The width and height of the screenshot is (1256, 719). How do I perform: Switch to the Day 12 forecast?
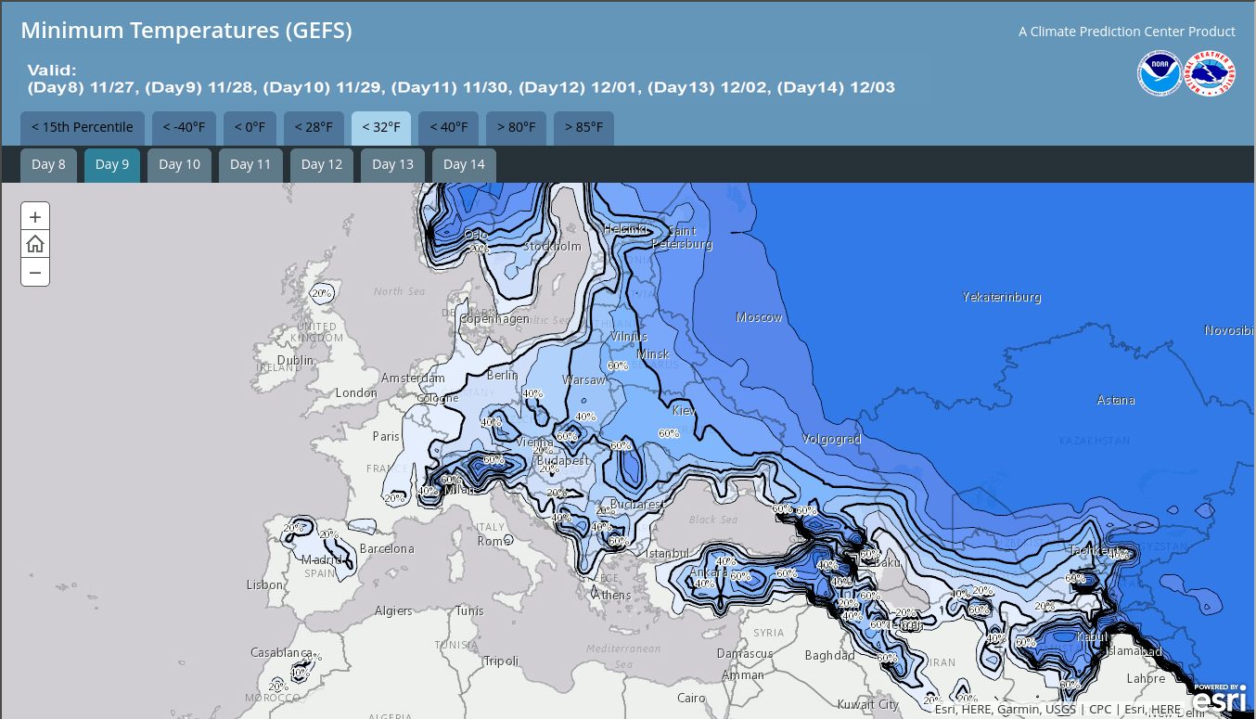322,165
